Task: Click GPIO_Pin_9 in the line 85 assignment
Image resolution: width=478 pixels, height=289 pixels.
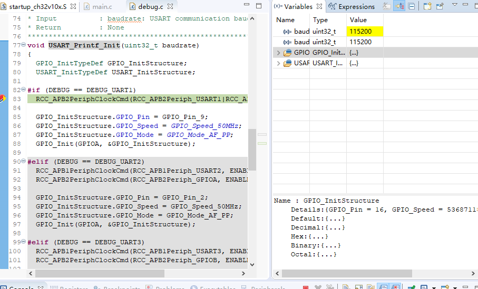Action: click(x=184, y=117)
